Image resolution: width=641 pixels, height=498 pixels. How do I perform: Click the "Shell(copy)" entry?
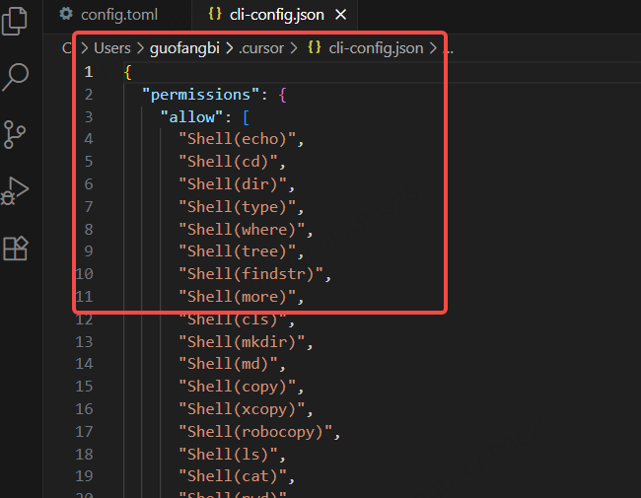click(x=237, y=387)
